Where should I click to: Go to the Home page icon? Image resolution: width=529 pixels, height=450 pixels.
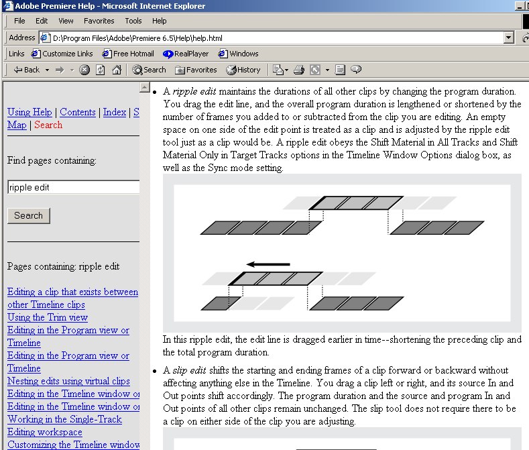(117, 70)
